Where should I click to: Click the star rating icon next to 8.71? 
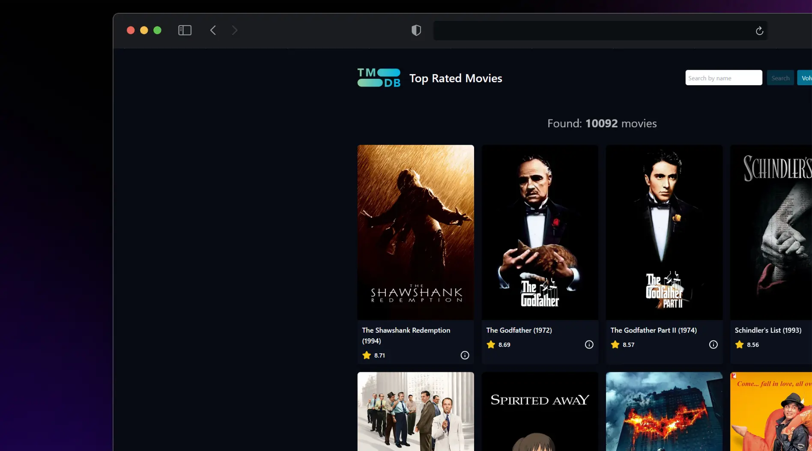(366, 355)
